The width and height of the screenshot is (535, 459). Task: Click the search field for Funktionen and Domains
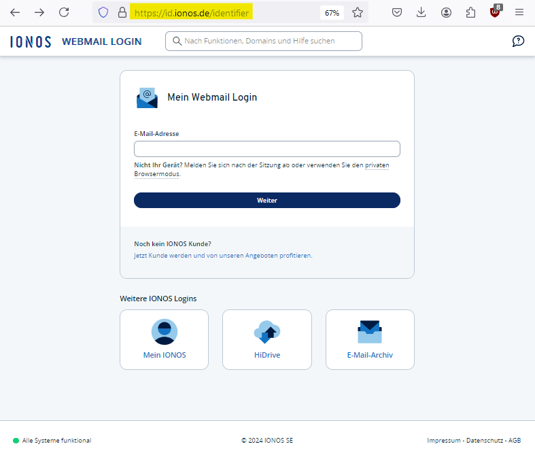click(264, 41)
